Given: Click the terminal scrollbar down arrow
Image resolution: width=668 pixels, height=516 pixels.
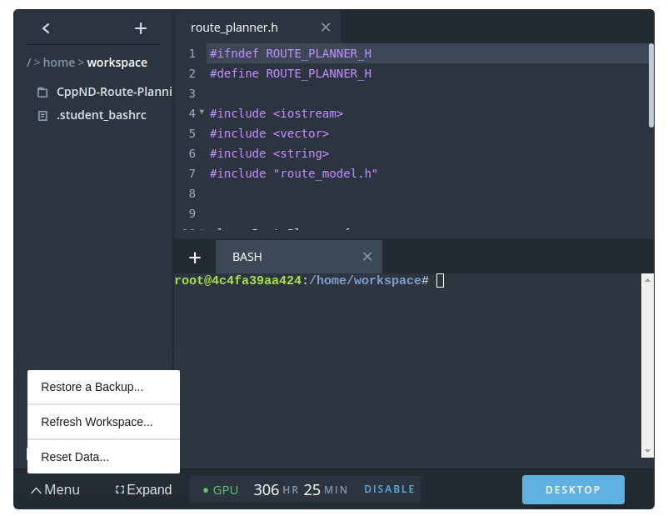Looking at the screenshot, I should (647, 451).
